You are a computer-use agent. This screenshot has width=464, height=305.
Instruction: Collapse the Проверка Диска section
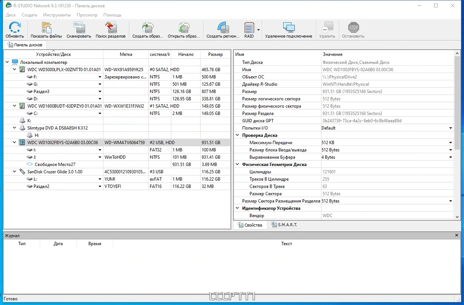click(x=237, y=135)
